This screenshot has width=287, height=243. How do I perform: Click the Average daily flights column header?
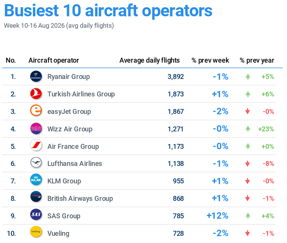(x=149, y=60)
